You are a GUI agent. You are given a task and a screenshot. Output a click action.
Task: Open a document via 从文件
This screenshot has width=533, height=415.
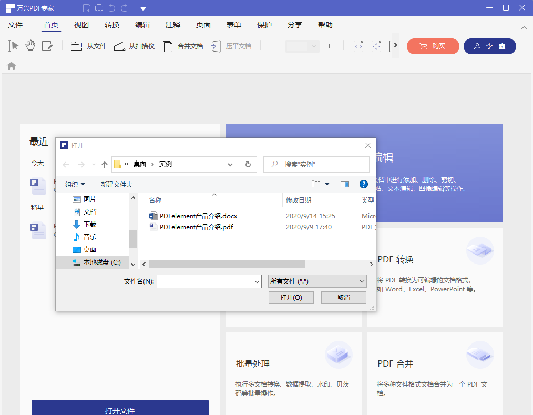[x=88, y=46]
